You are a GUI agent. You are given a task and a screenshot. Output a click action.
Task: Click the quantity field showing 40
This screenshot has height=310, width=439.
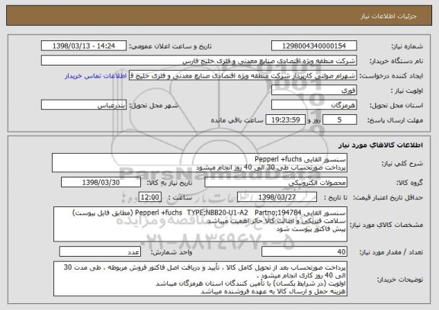[x=304, y=252]
